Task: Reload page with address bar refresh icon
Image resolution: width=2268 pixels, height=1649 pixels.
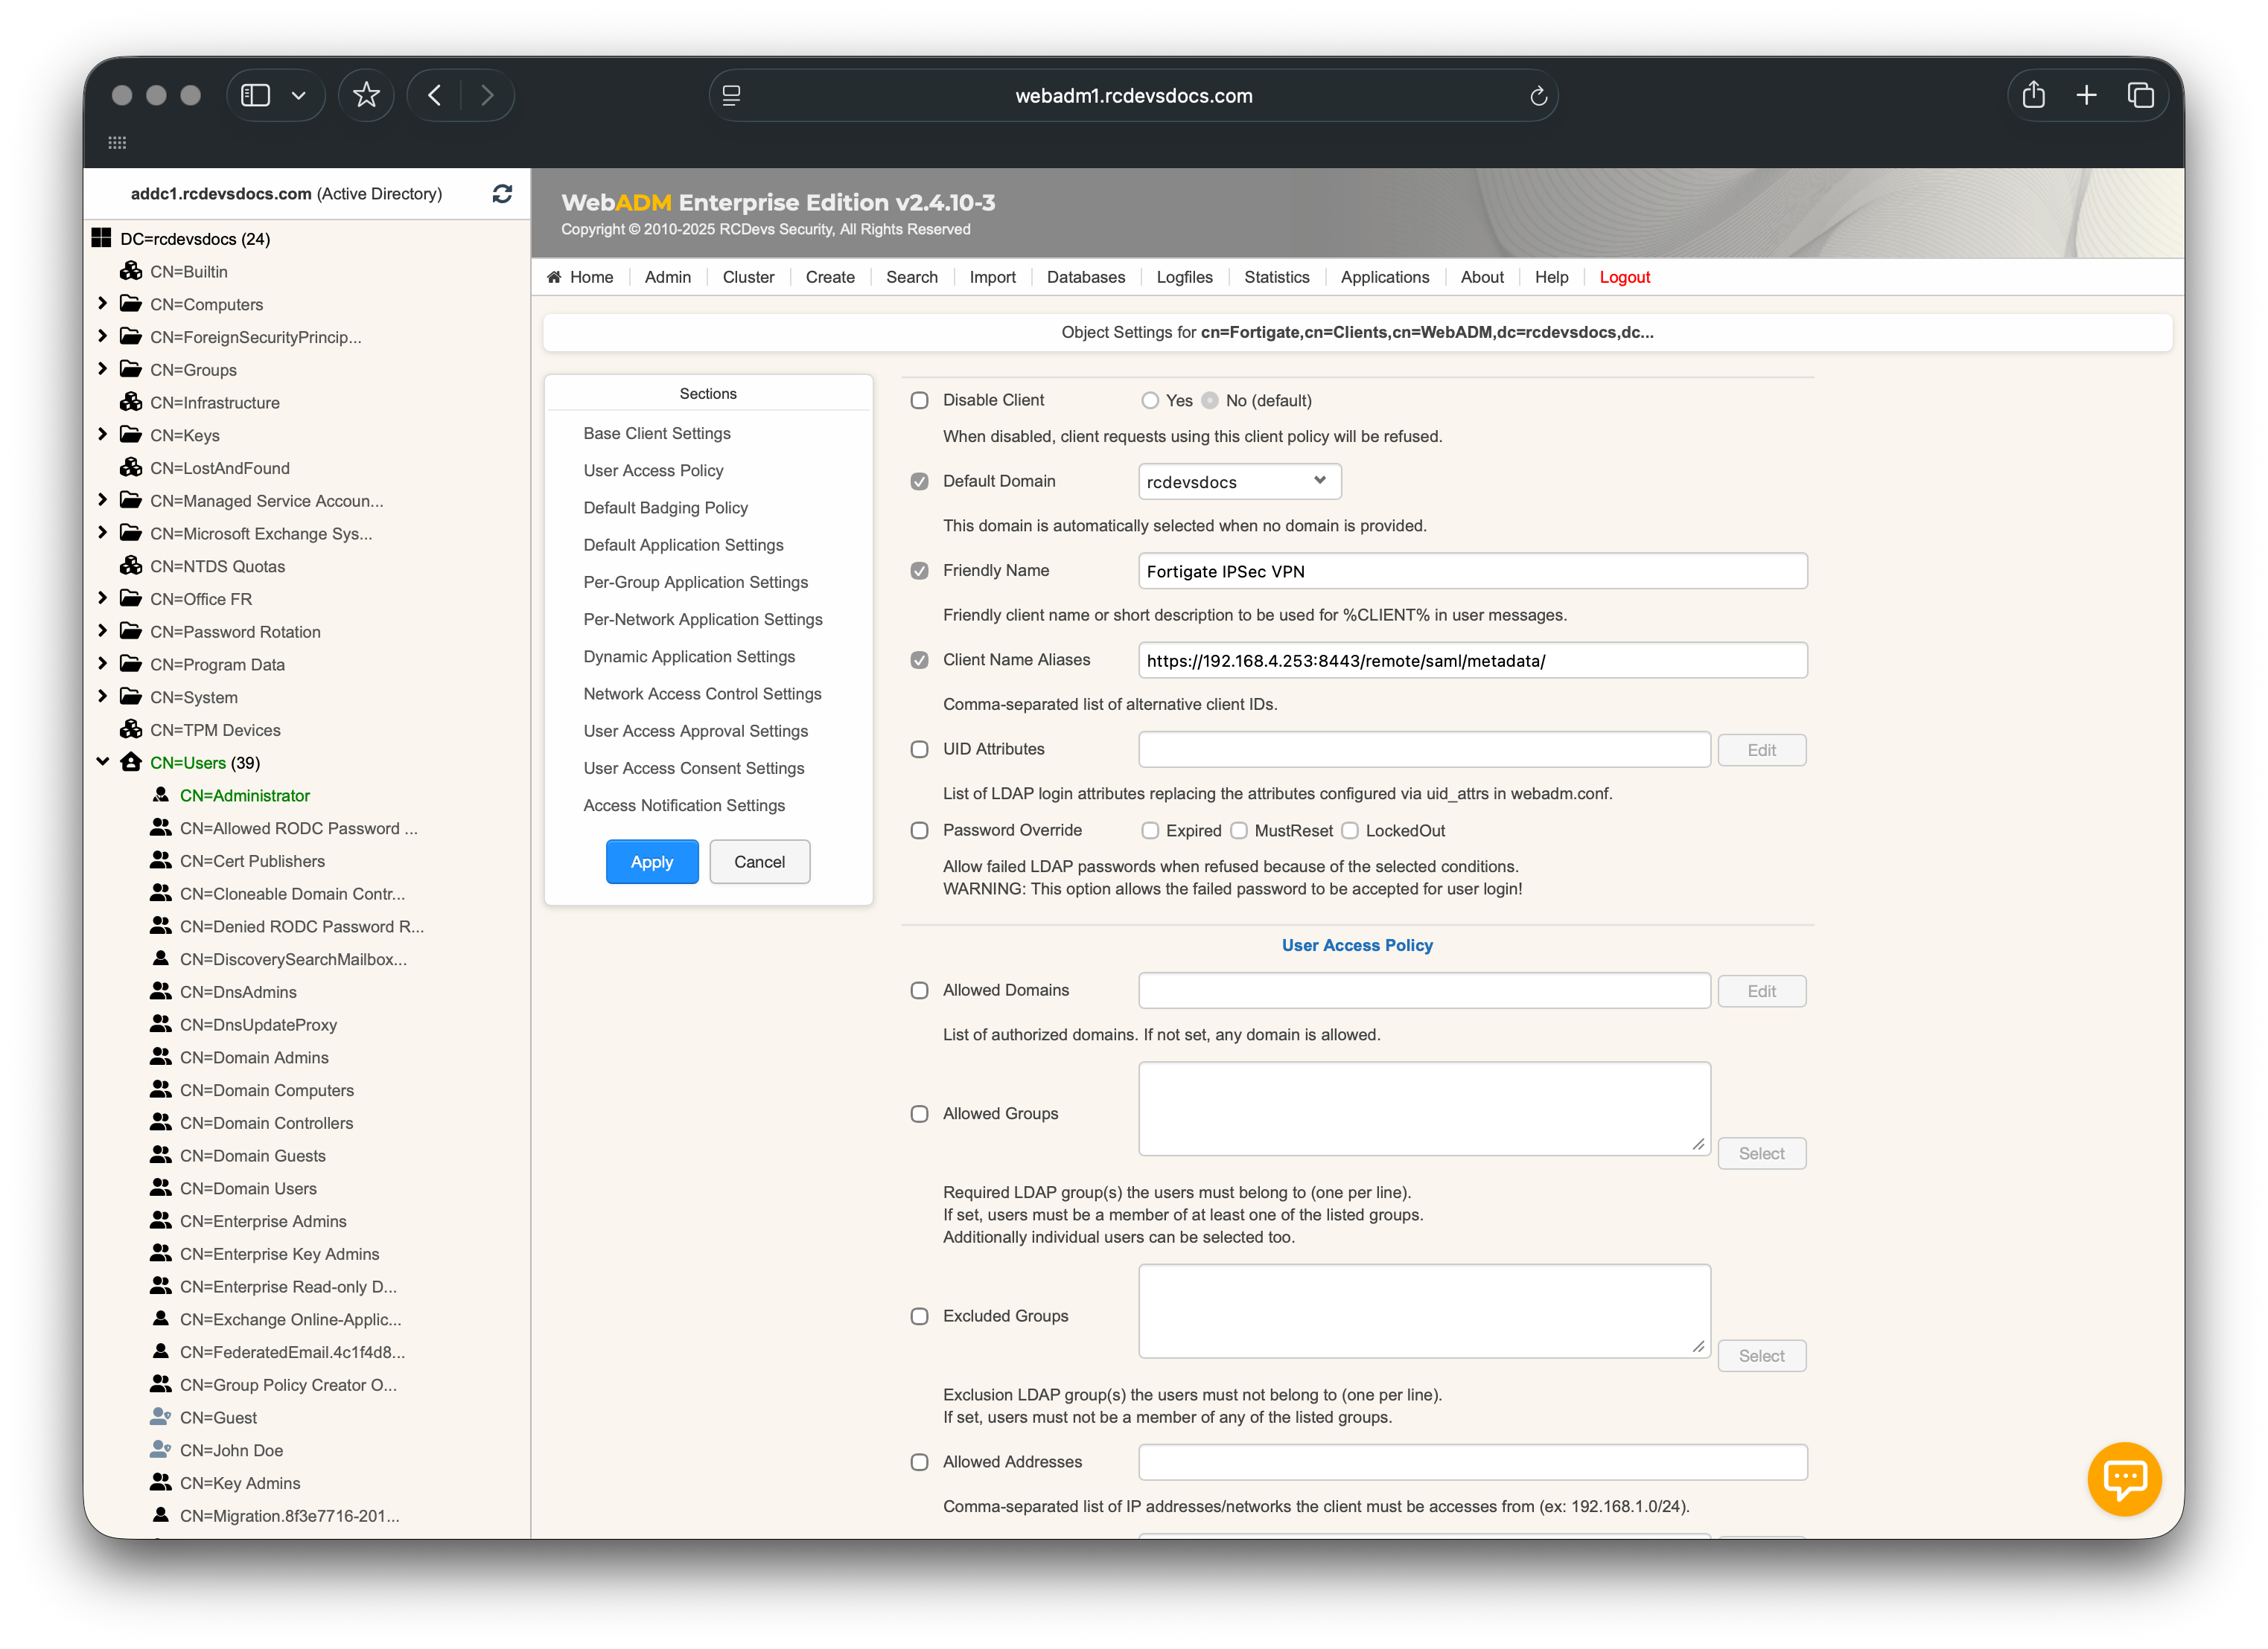Action: coord(1538,96)
